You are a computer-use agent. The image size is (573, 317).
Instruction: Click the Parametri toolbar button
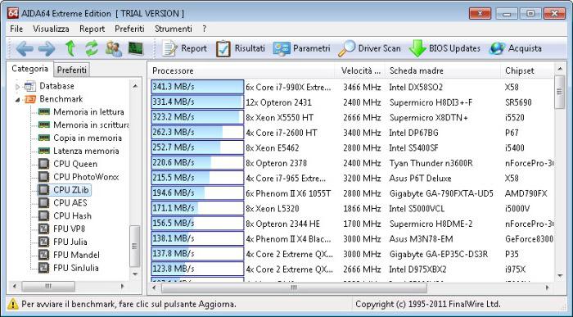tap(301, 48)
